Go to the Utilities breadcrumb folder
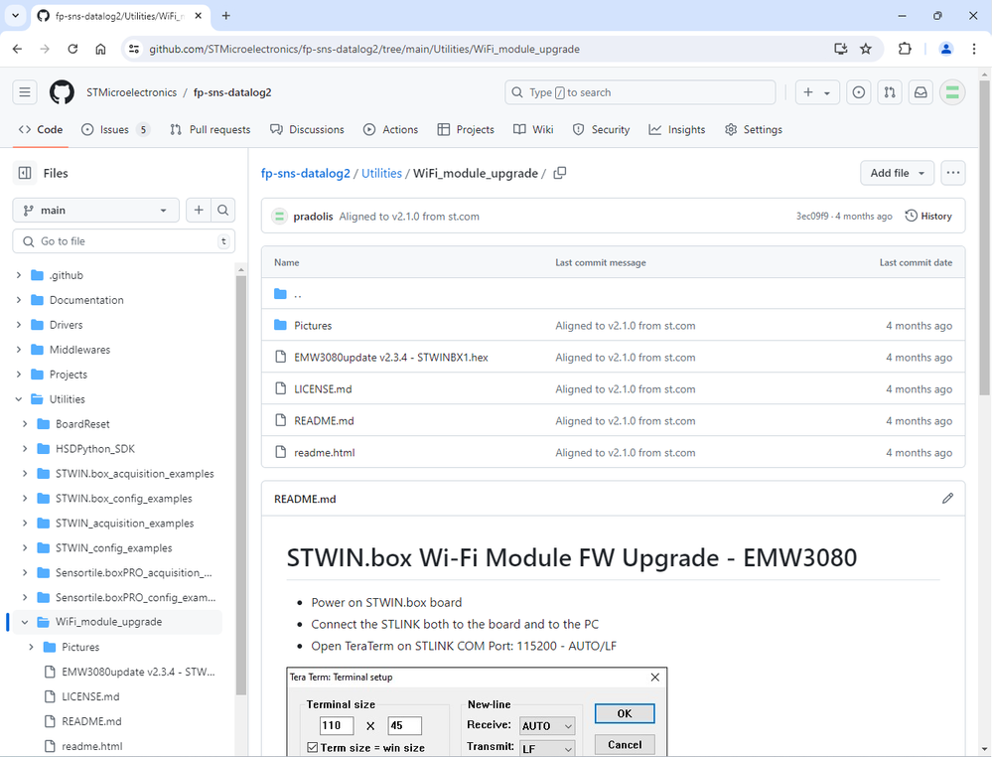This screenshot has height=757, width=992. [381, 174]
